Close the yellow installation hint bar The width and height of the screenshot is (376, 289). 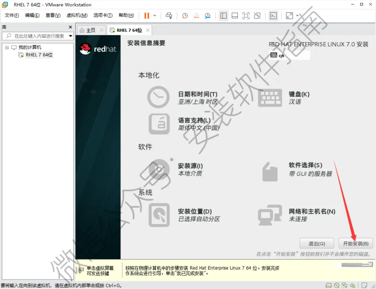[370, 264]
